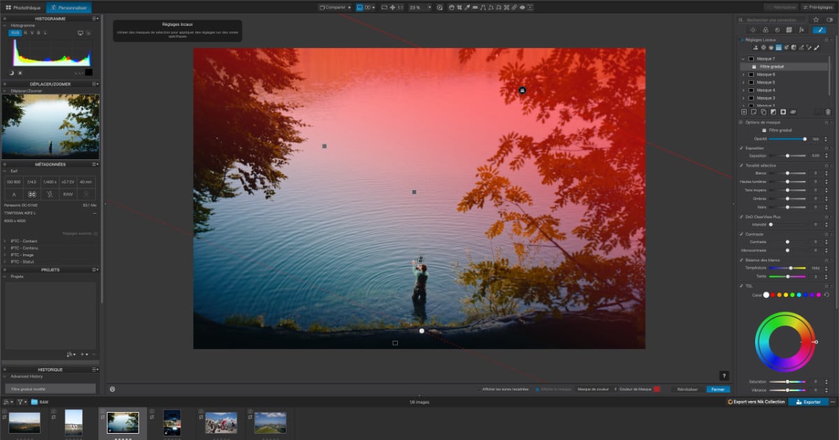Toggle Masque 5 visibility checkbox

[x=751, y=82]
